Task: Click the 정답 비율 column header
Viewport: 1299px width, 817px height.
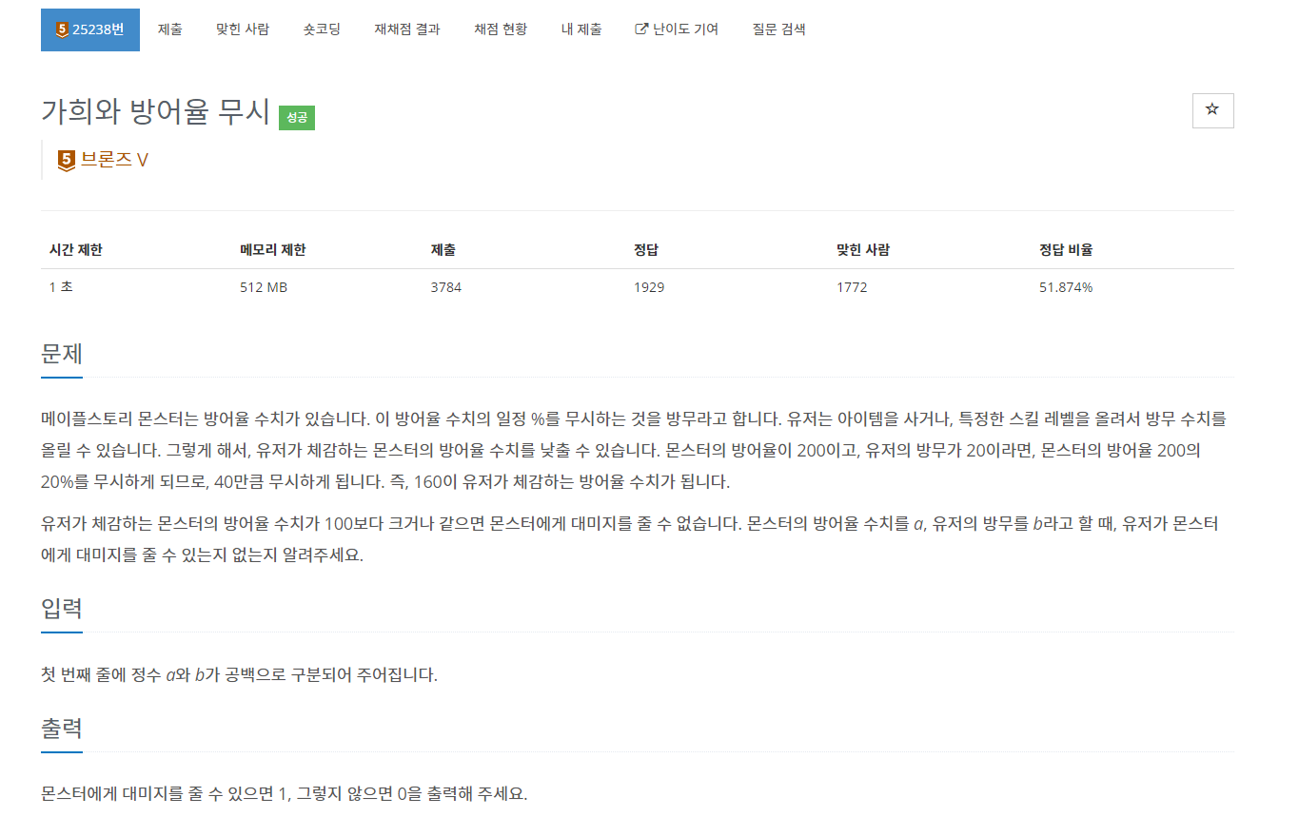Action: pos(1066,250)
